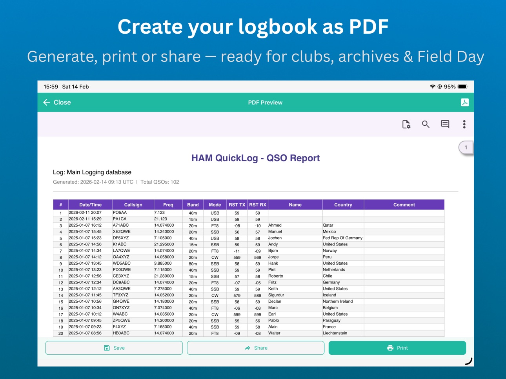
Task: Click the Comment column header
Action: click(x=404, y=205)
